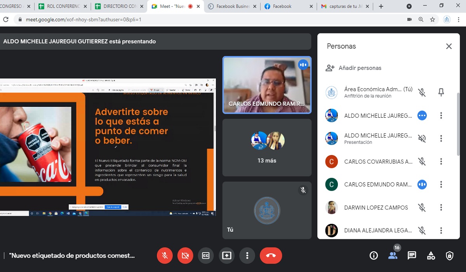Image resolution: width=466 pixels, height=272 pixels.
Task: Open options menu for DIANA ALEJANDRA LEGA
Action: pyautogui.click(x=441, y=230)
